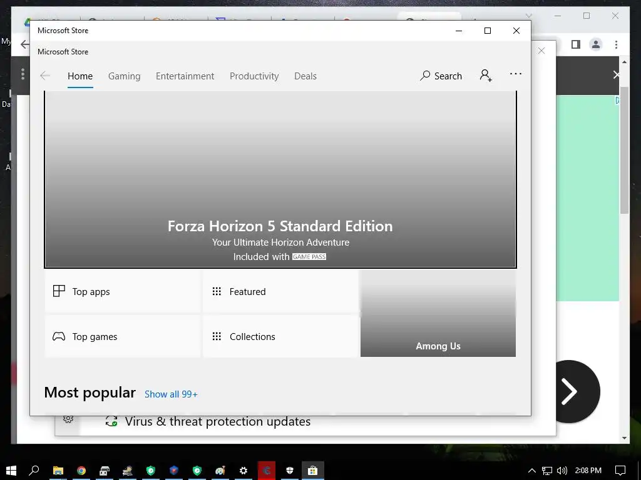This screenshot has width=641, height=480.
Task: Click the GAME PASS badge in the banner
Action: 309,257
